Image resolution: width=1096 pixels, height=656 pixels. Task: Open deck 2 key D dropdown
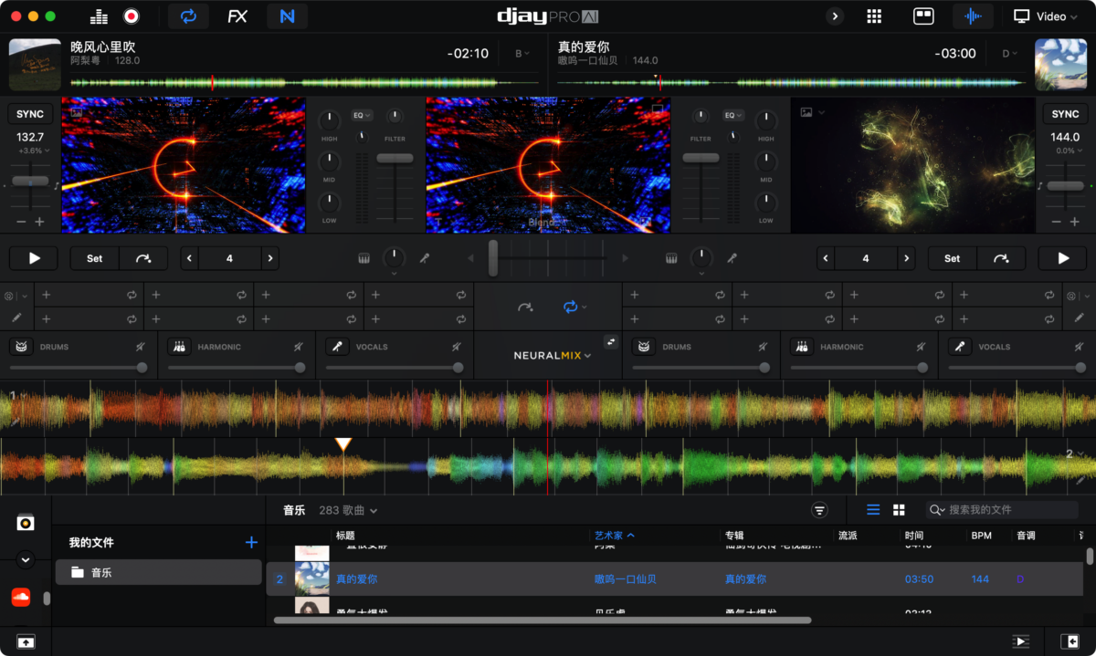tap(1009, 54)
